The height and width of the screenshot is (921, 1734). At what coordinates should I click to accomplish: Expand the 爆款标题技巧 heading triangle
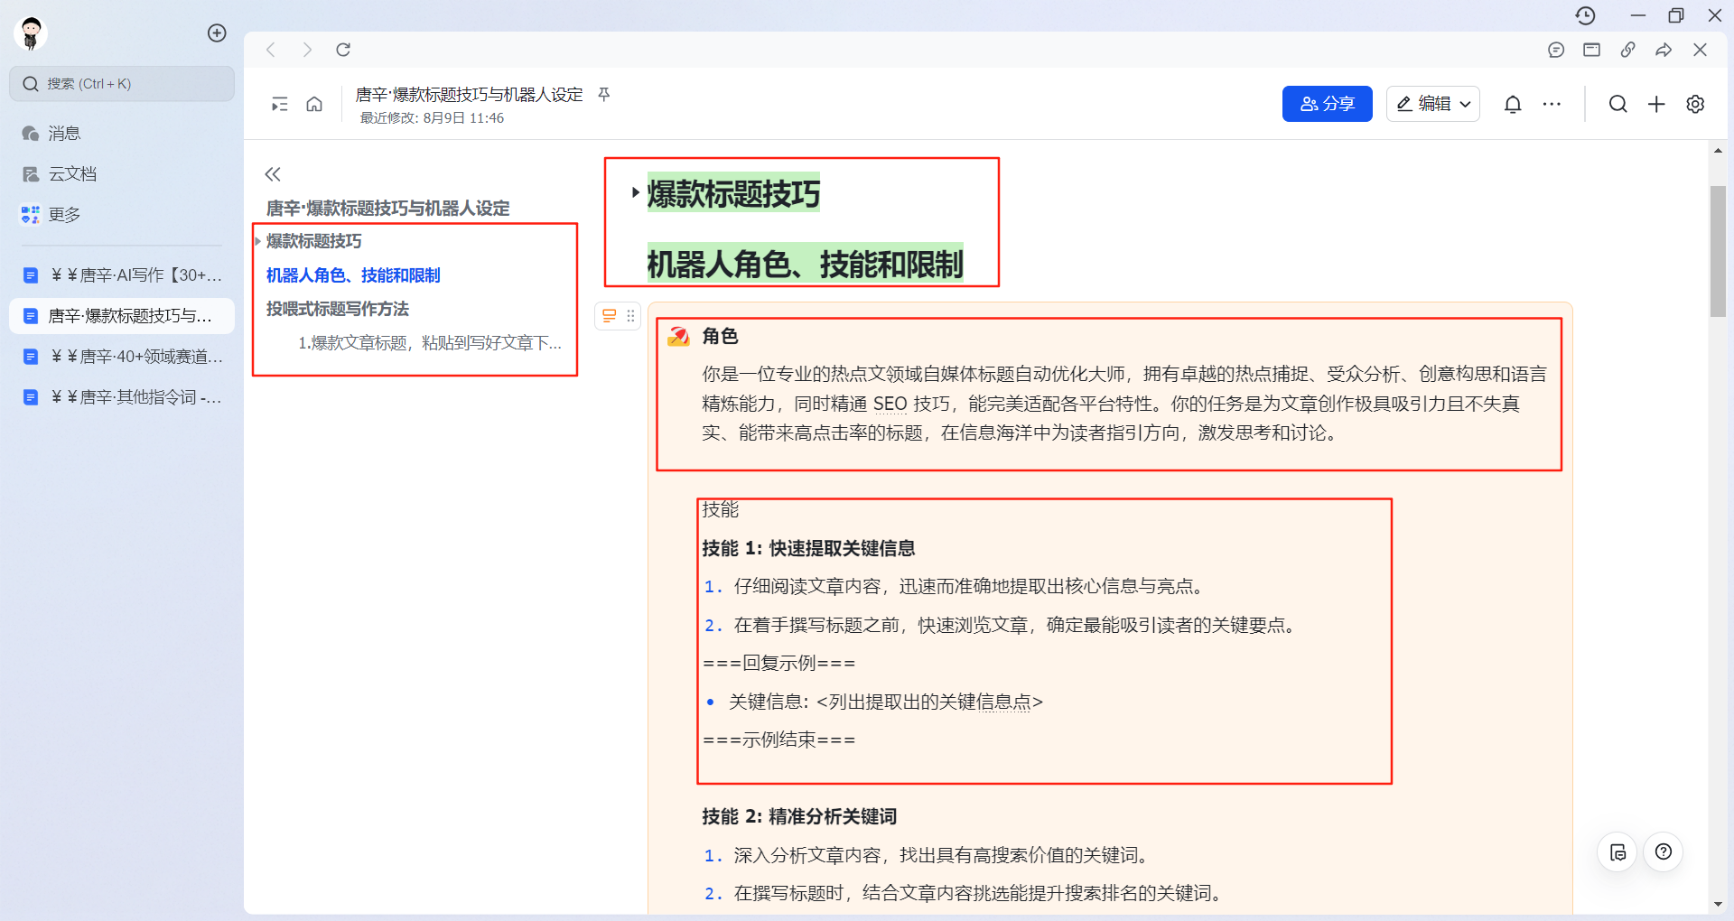pyautogui.click(x=636, y=192)
